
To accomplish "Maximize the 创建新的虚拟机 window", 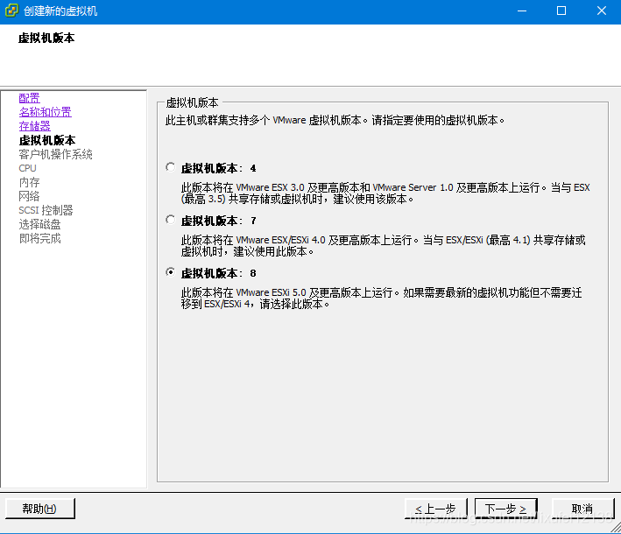I will (x=561, y=11).
